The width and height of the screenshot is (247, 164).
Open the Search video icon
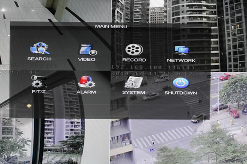point(40,48)
